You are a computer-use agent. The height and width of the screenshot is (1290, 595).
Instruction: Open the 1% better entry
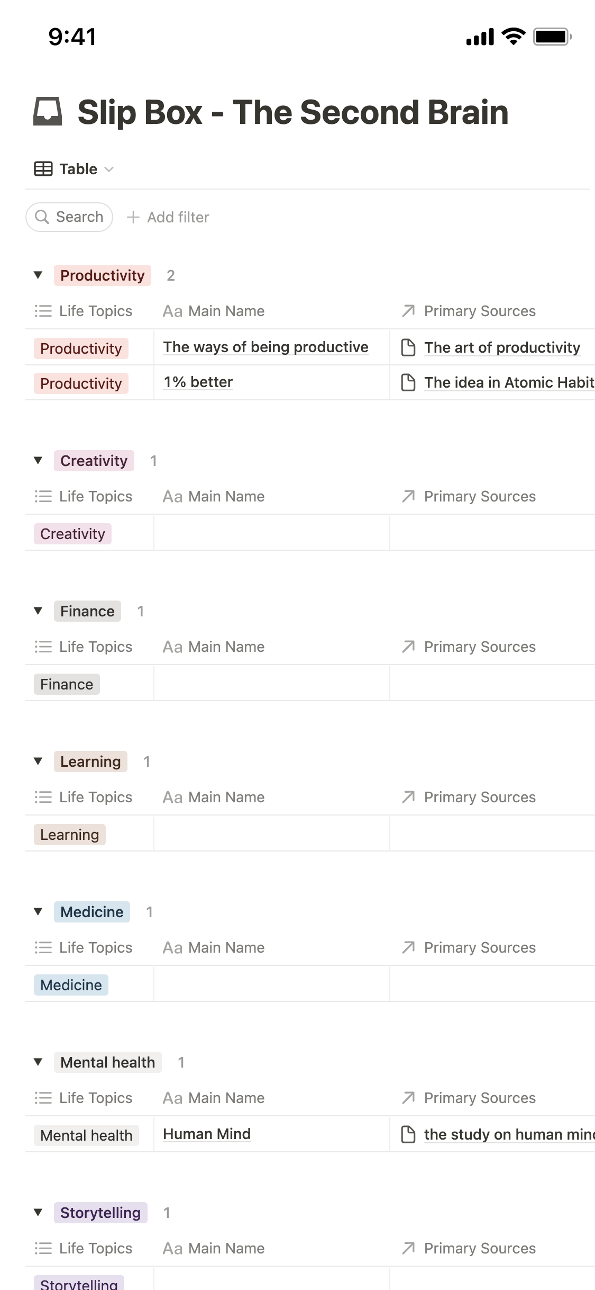(198, 382)
